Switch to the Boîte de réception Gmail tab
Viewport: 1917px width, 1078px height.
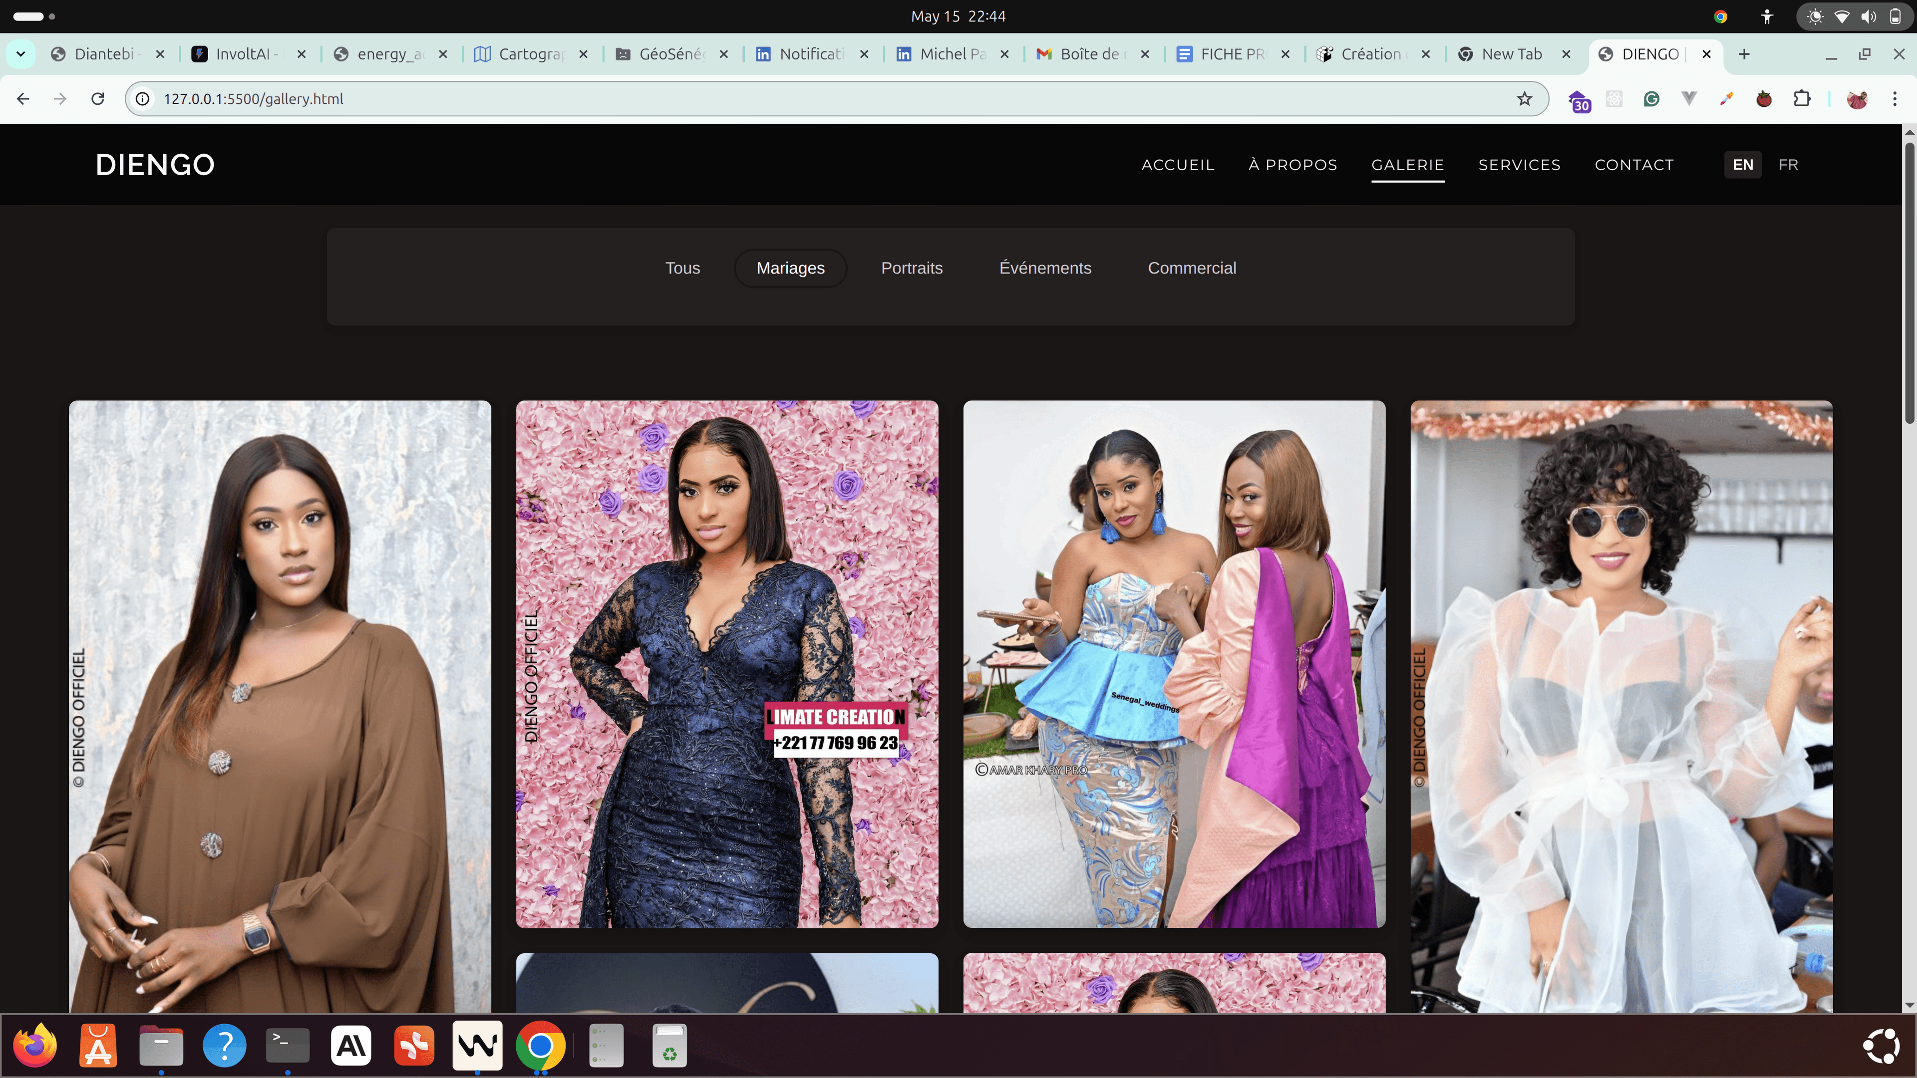1090,54
